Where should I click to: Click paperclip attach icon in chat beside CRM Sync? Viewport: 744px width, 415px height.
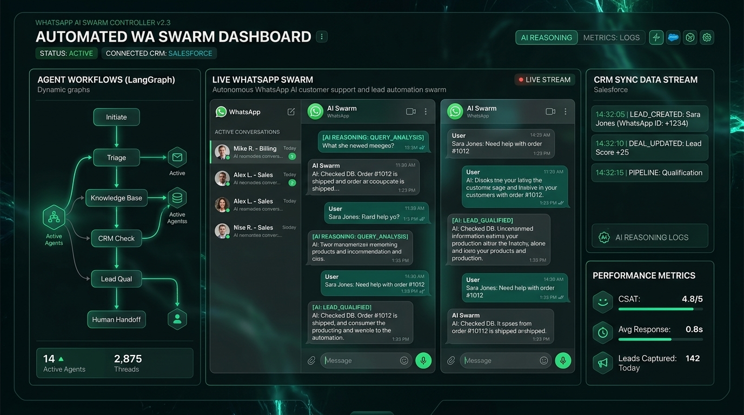(451, 360)
